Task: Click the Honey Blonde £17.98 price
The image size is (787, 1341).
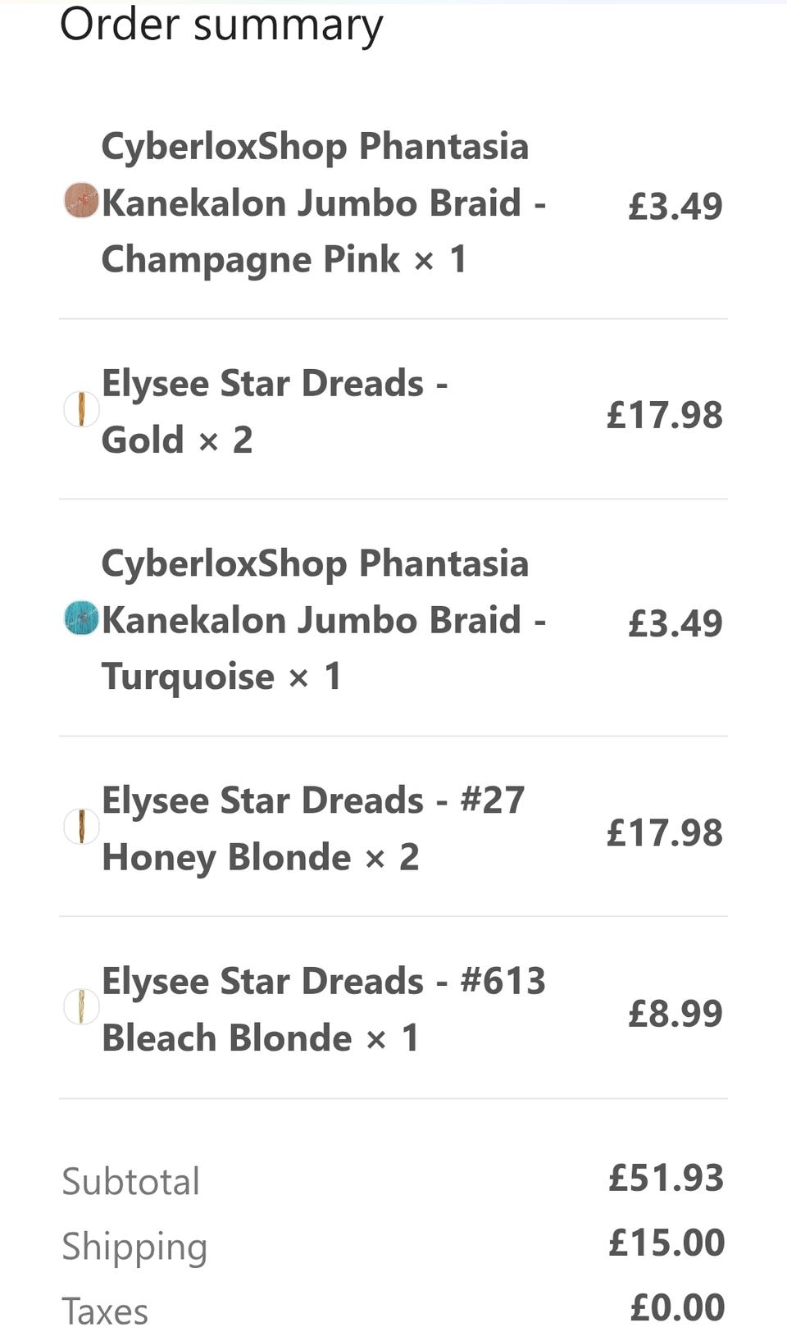Action: 664,832
